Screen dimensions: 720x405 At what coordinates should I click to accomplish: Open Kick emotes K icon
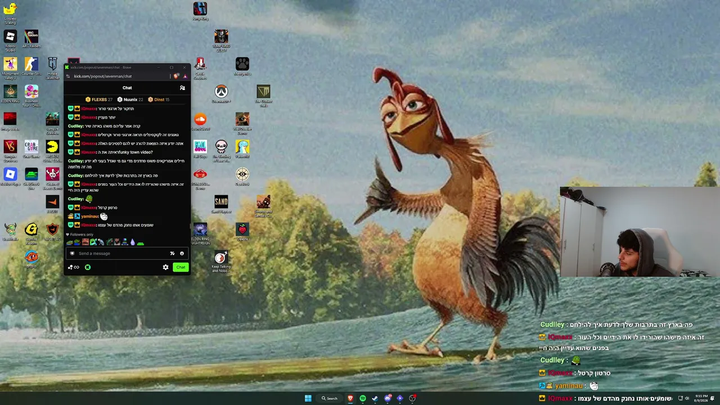pos(88,267)
